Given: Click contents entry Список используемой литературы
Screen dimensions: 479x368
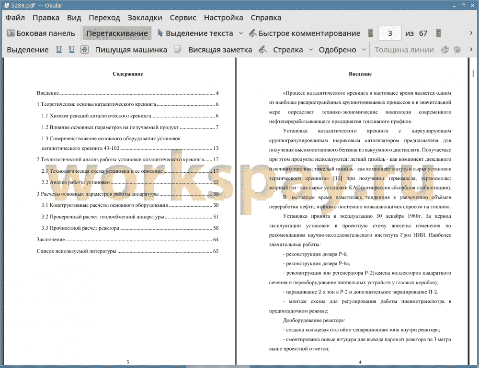Looking at the screenshot, I should [x=128, y=251].
